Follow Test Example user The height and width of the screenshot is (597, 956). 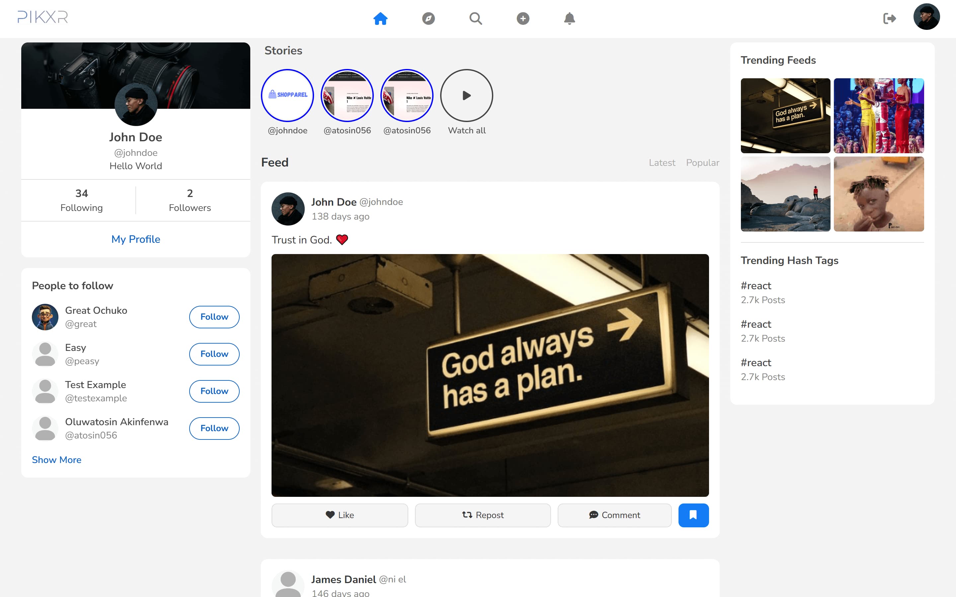(x=214, y=391)
